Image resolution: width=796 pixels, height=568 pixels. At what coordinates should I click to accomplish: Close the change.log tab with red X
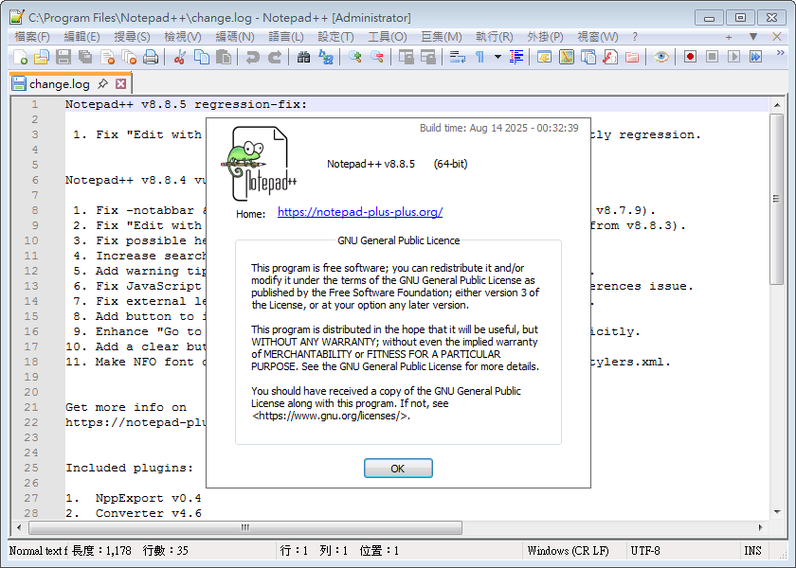(121, 83)
